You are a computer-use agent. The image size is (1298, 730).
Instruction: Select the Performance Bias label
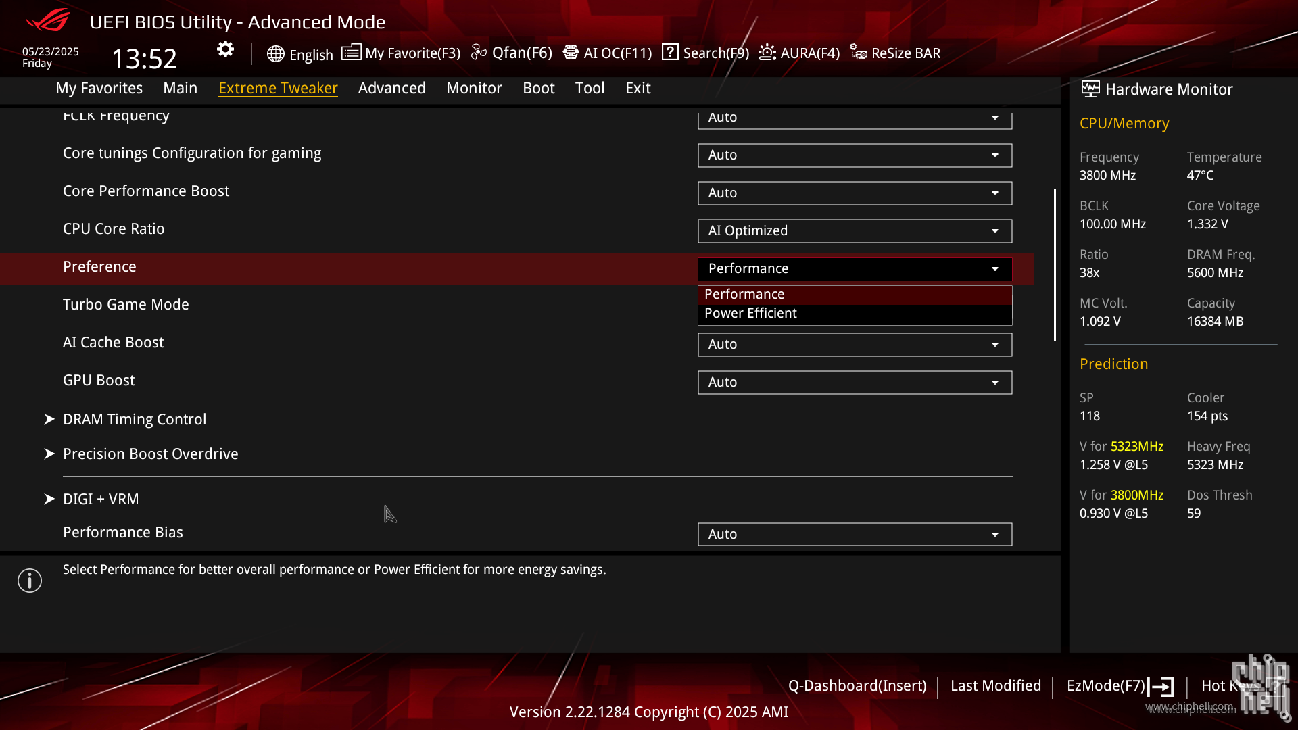(x=123, y=533)
